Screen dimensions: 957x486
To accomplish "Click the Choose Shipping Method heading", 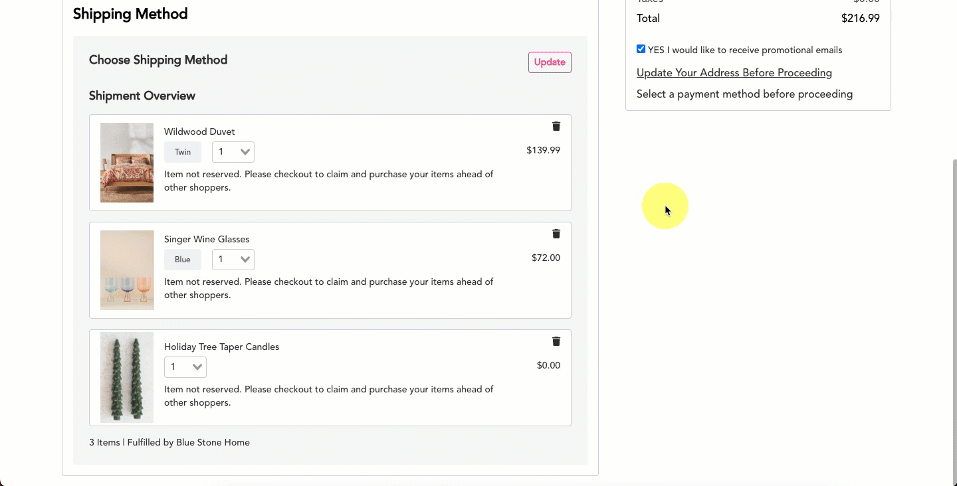I will tap(158, 60).
